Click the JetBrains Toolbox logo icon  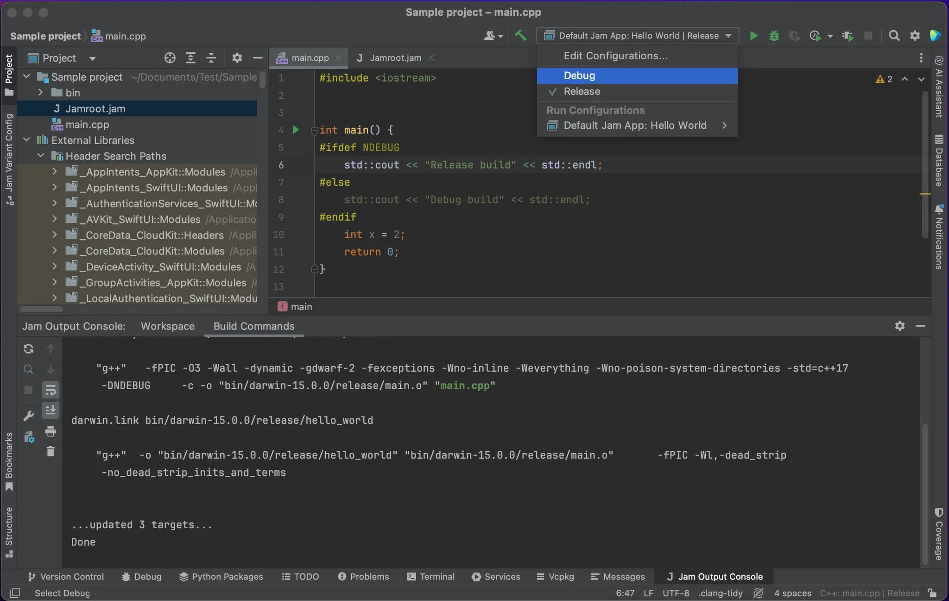pyautogui.click(x=935, y=36)
